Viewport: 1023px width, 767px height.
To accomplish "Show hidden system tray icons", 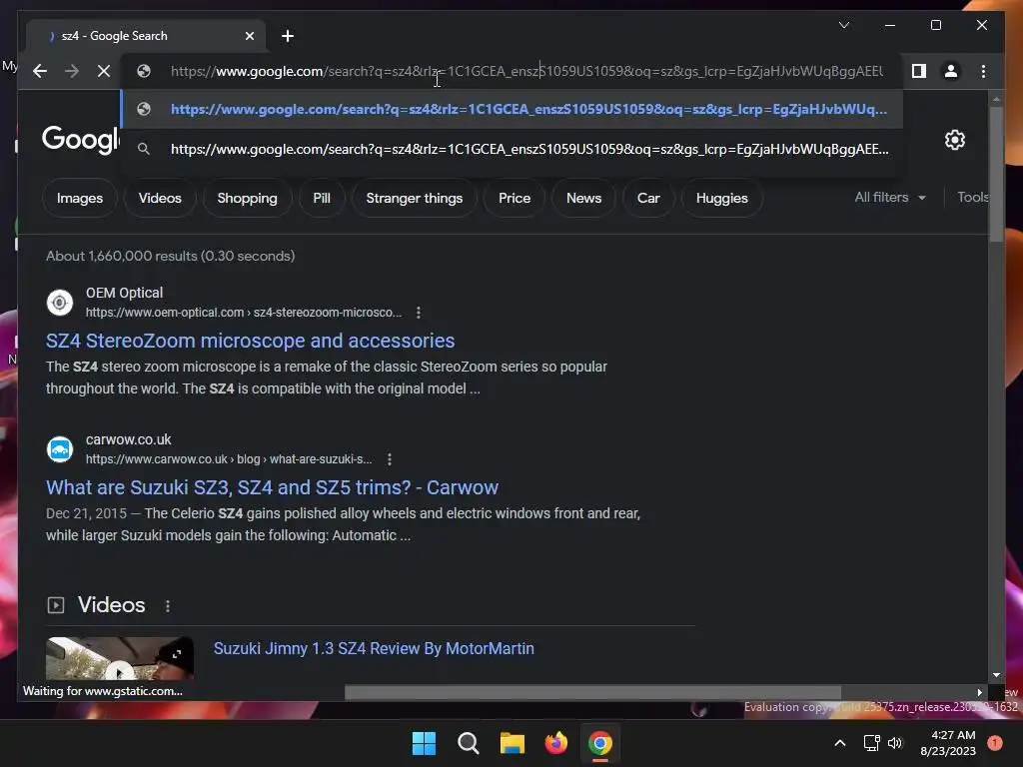I will (839, 743).
